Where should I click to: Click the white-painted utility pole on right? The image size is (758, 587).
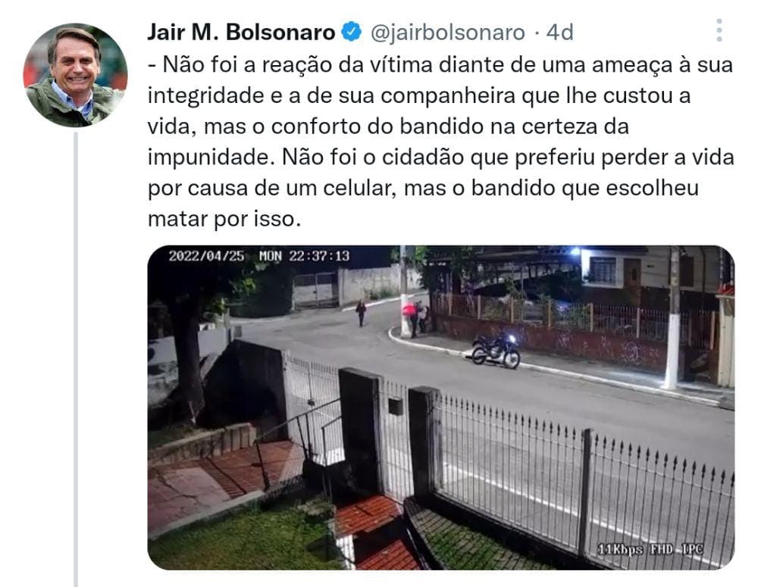[x=672, y=319]
